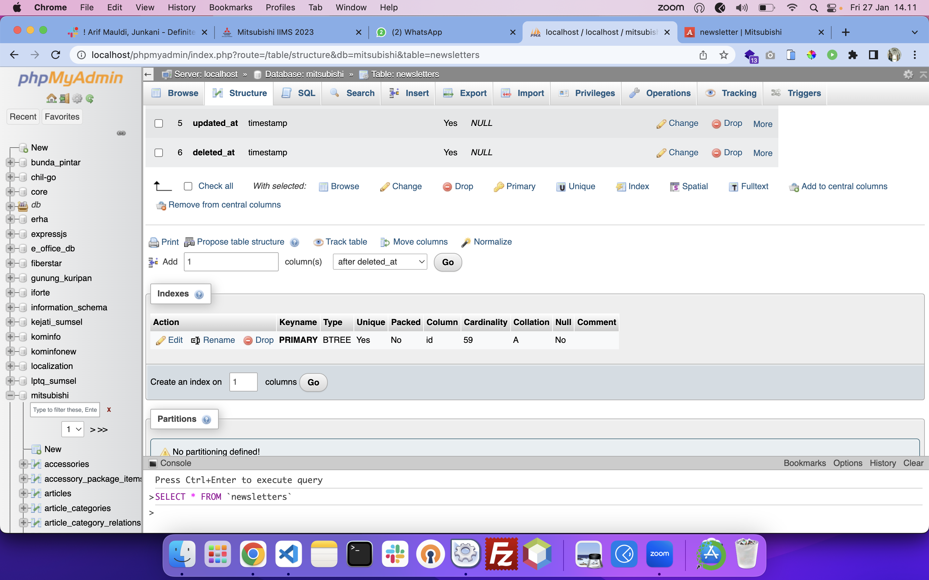
Task: Tick the updated_at column checkbox
Action: click(159, 123)
